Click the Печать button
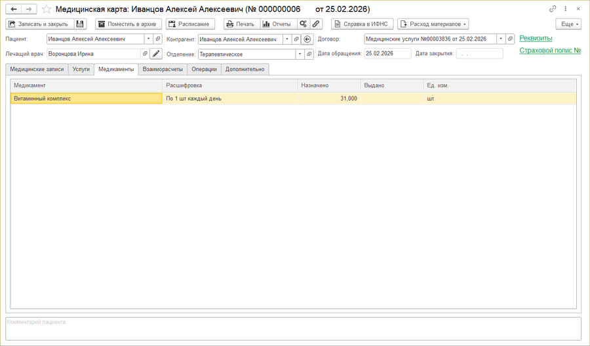The image size is (590, 346). (x=242, y=24)
